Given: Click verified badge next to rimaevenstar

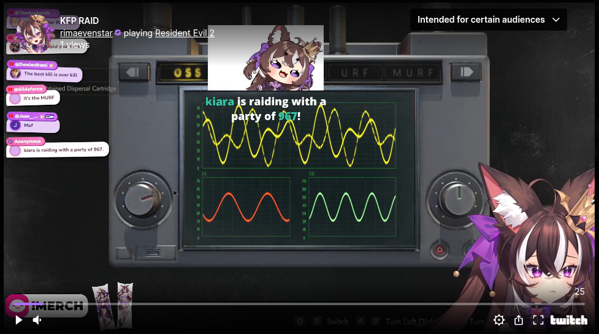Looking at the screenshot, I should 118,33.
